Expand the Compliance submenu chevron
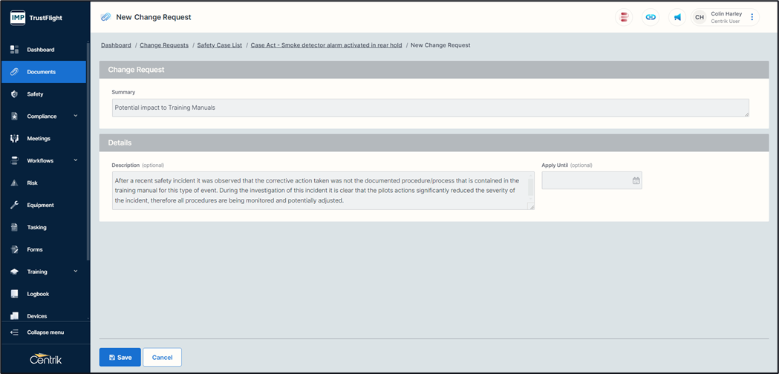 (x=76, y=116)
